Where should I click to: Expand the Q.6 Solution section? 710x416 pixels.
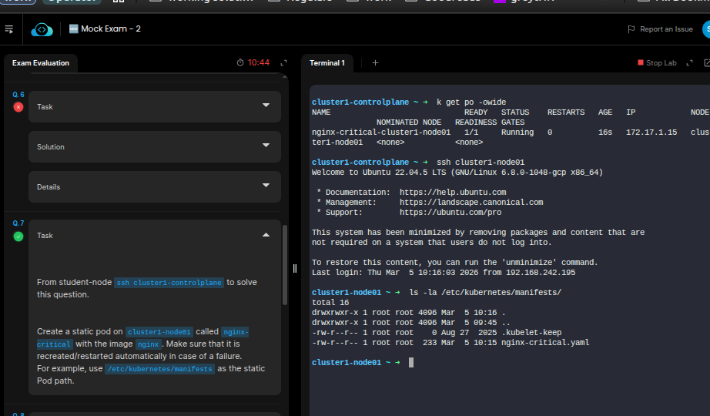(x=266, y=146)
